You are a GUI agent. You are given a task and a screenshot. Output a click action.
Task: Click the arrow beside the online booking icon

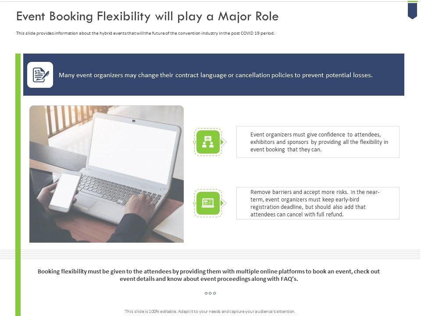point(224,203)
